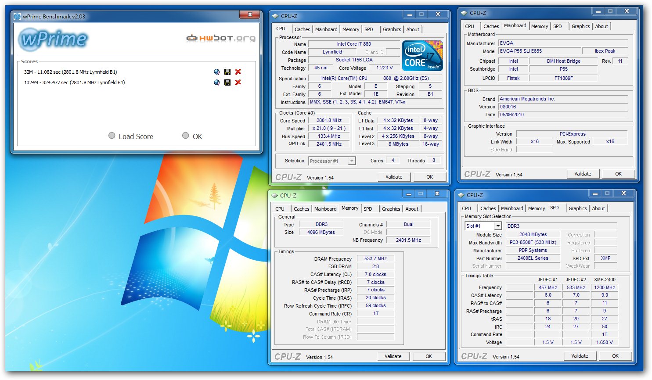Click the wPrime logo in benchmark window
The width and height of the screenshot is (652, 380).
(x=54, y=39)
